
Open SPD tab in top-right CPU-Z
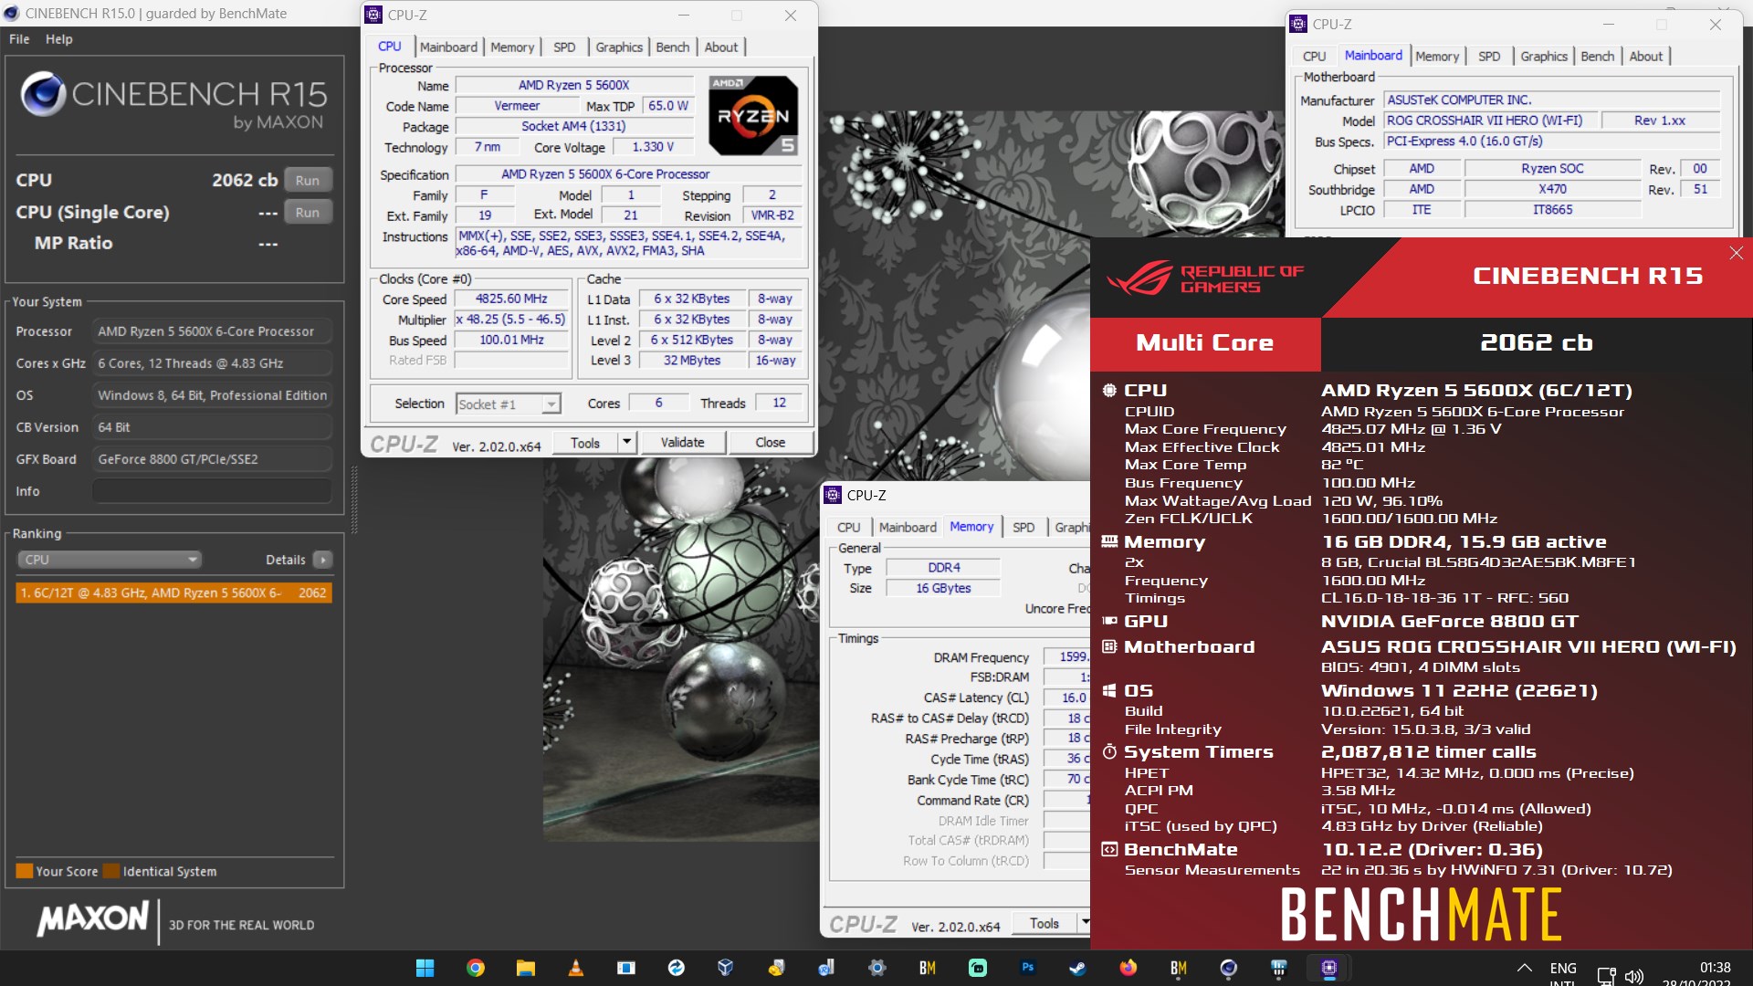(x=1489, y=56)
